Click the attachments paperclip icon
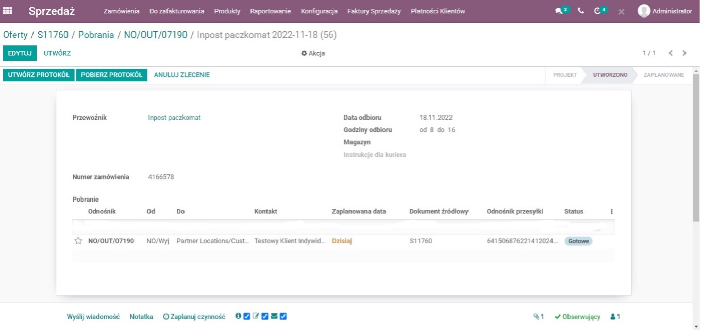Viewport: 702px width, 332px height. [x=537, y=317]
